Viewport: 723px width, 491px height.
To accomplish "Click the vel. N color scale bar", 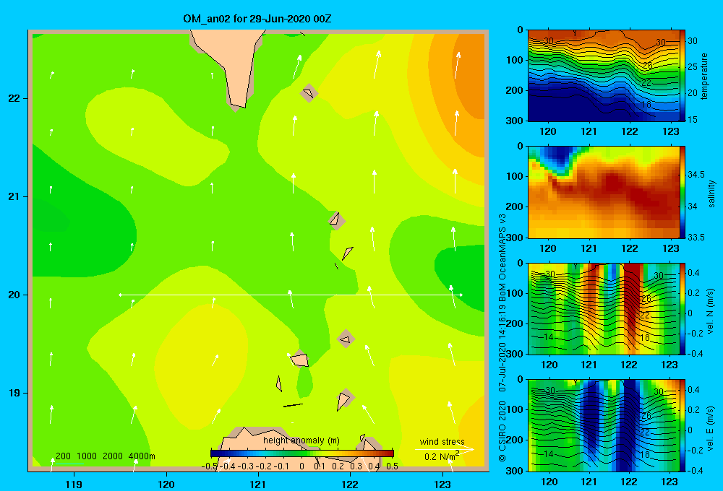I will coord(683,308).
